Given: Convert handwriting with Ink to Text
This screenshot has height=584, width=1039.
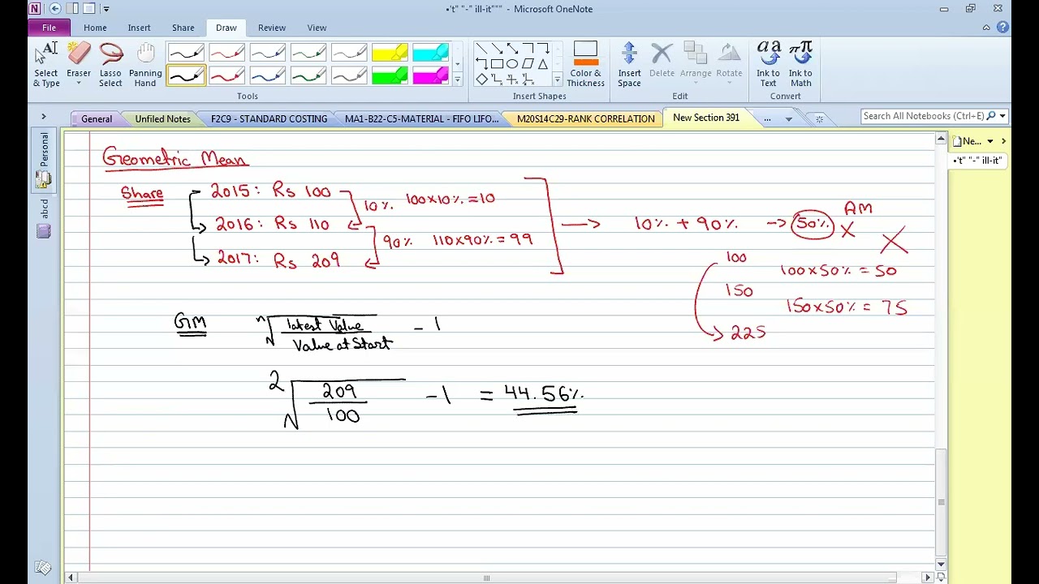Looking at the screenshot, I should click(768, 65).
